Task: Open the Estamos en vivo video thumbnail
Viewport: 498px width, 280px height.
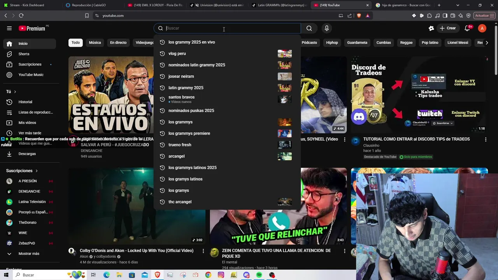Action: (111, 95)
